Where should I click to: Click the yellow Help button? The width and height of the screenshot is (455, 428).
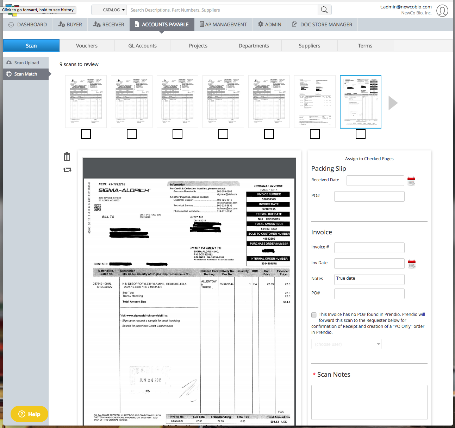tap(29, 414)
